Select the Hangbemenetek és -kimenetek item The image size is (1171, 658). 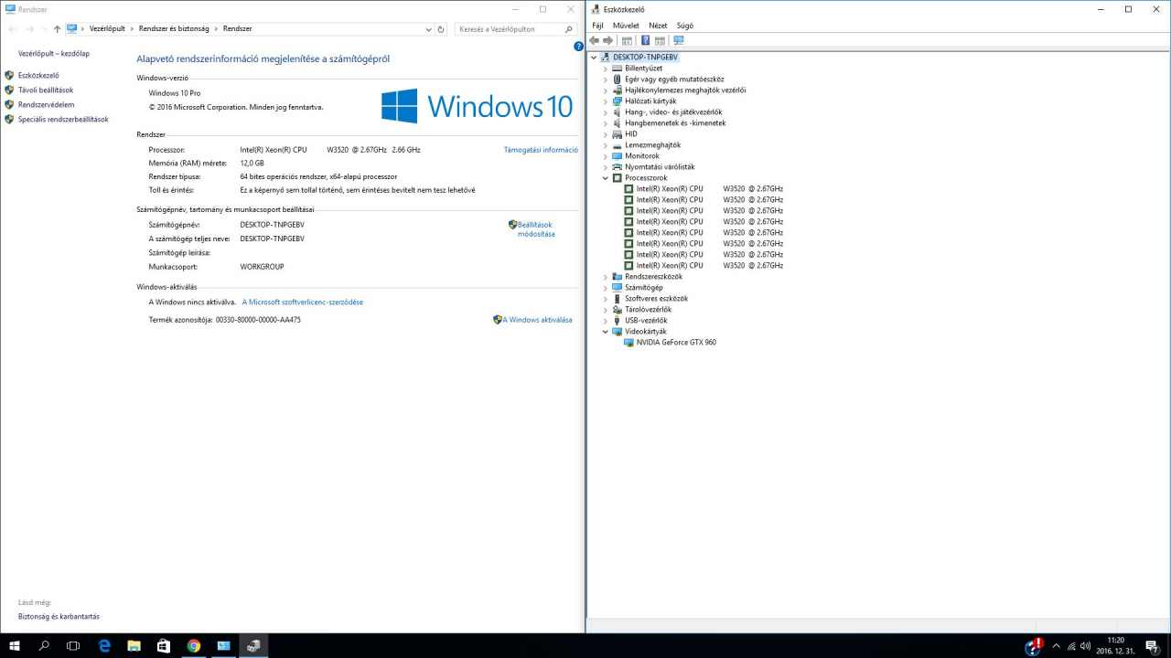pyautogui.click(x=675, y=123)
